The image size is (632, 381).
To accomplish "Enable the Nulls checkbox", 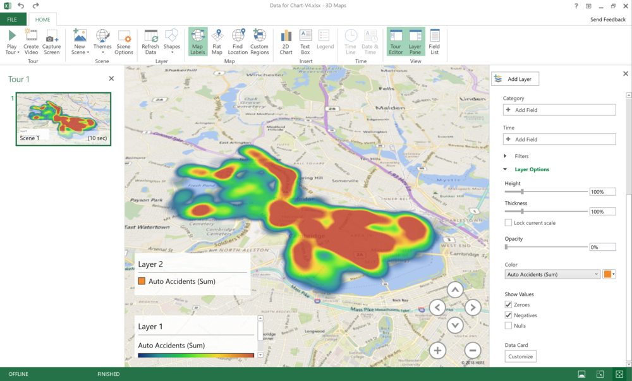I will (508, 325).
